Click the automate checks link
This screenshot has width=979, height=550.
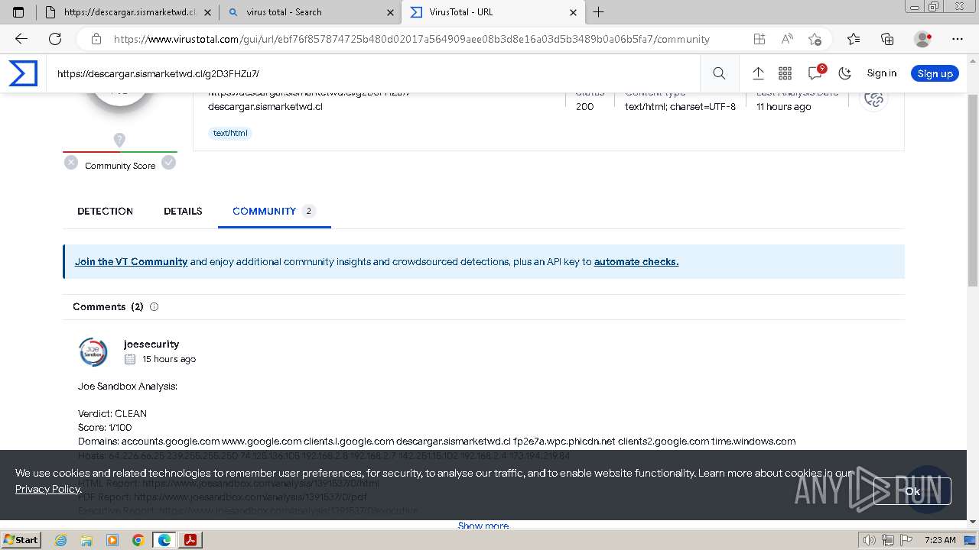(x=636, y=261)
